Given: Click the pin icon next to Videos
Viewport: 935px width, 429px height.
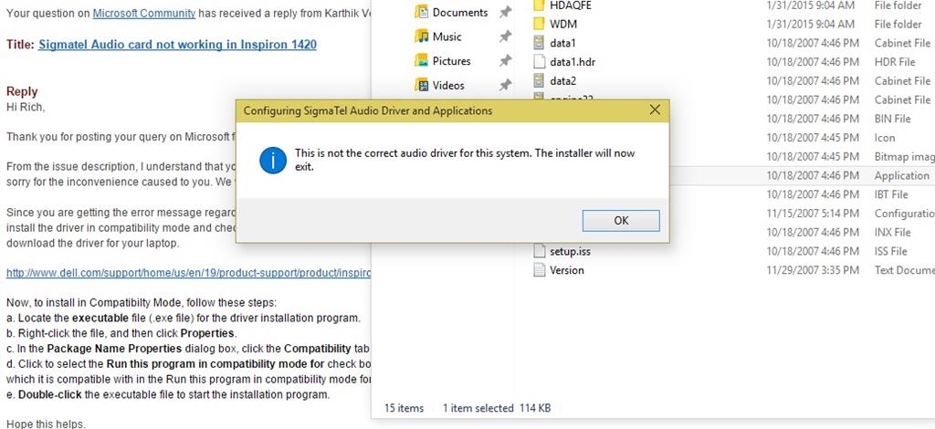Looking at the screenshot, I should point(505,85).
